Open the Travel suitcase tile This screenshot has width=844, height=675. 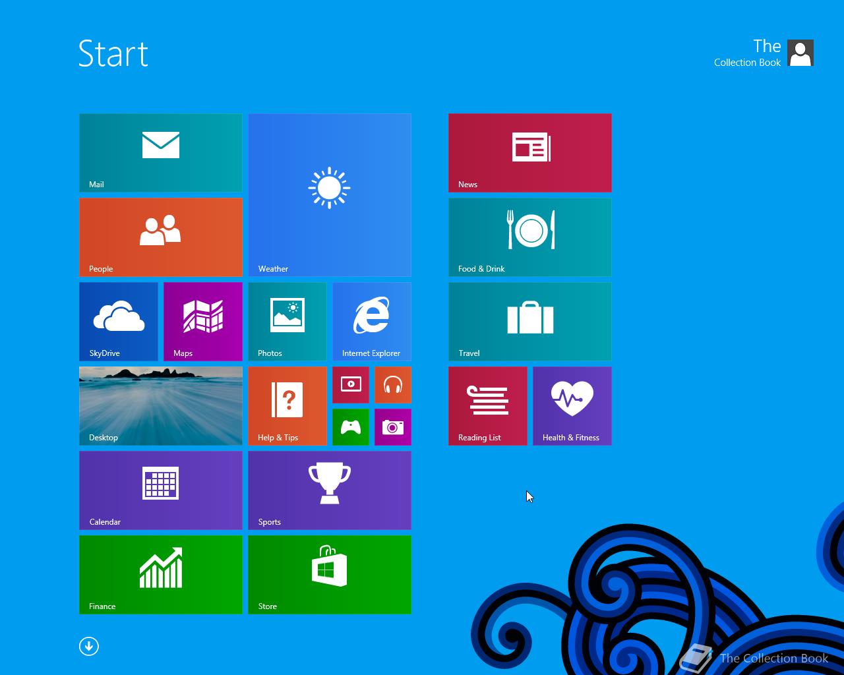pyautogui.click(x=530, y=322)
